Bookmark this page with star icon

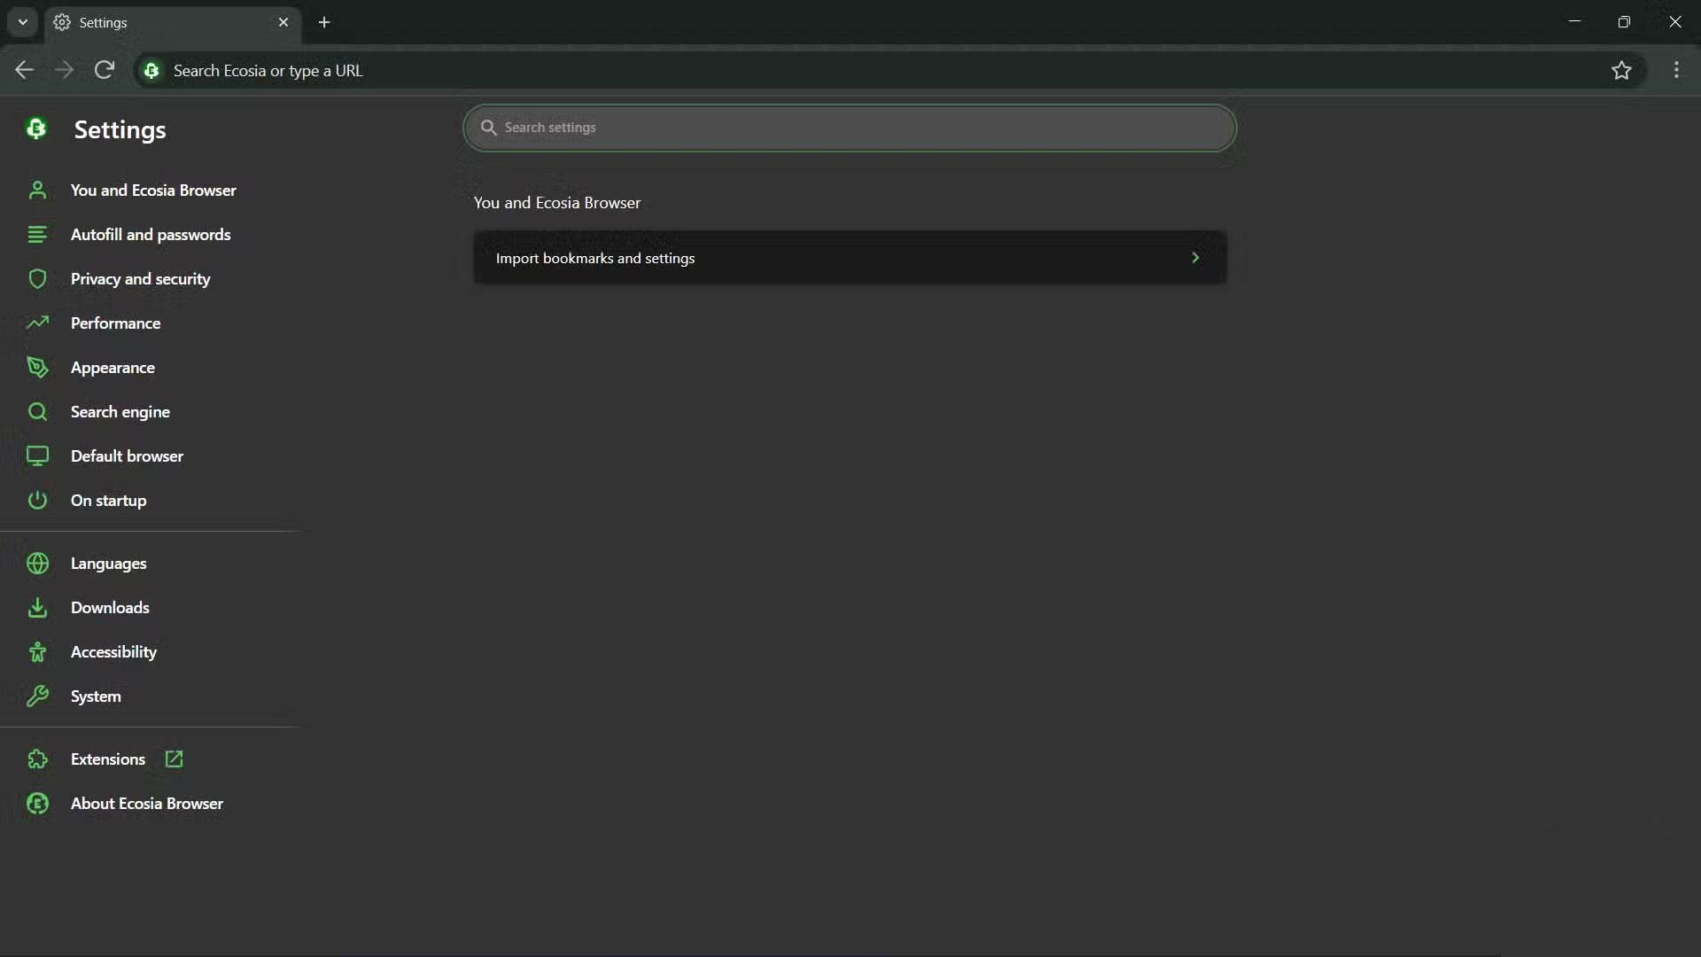click(x=1621, y=71)
